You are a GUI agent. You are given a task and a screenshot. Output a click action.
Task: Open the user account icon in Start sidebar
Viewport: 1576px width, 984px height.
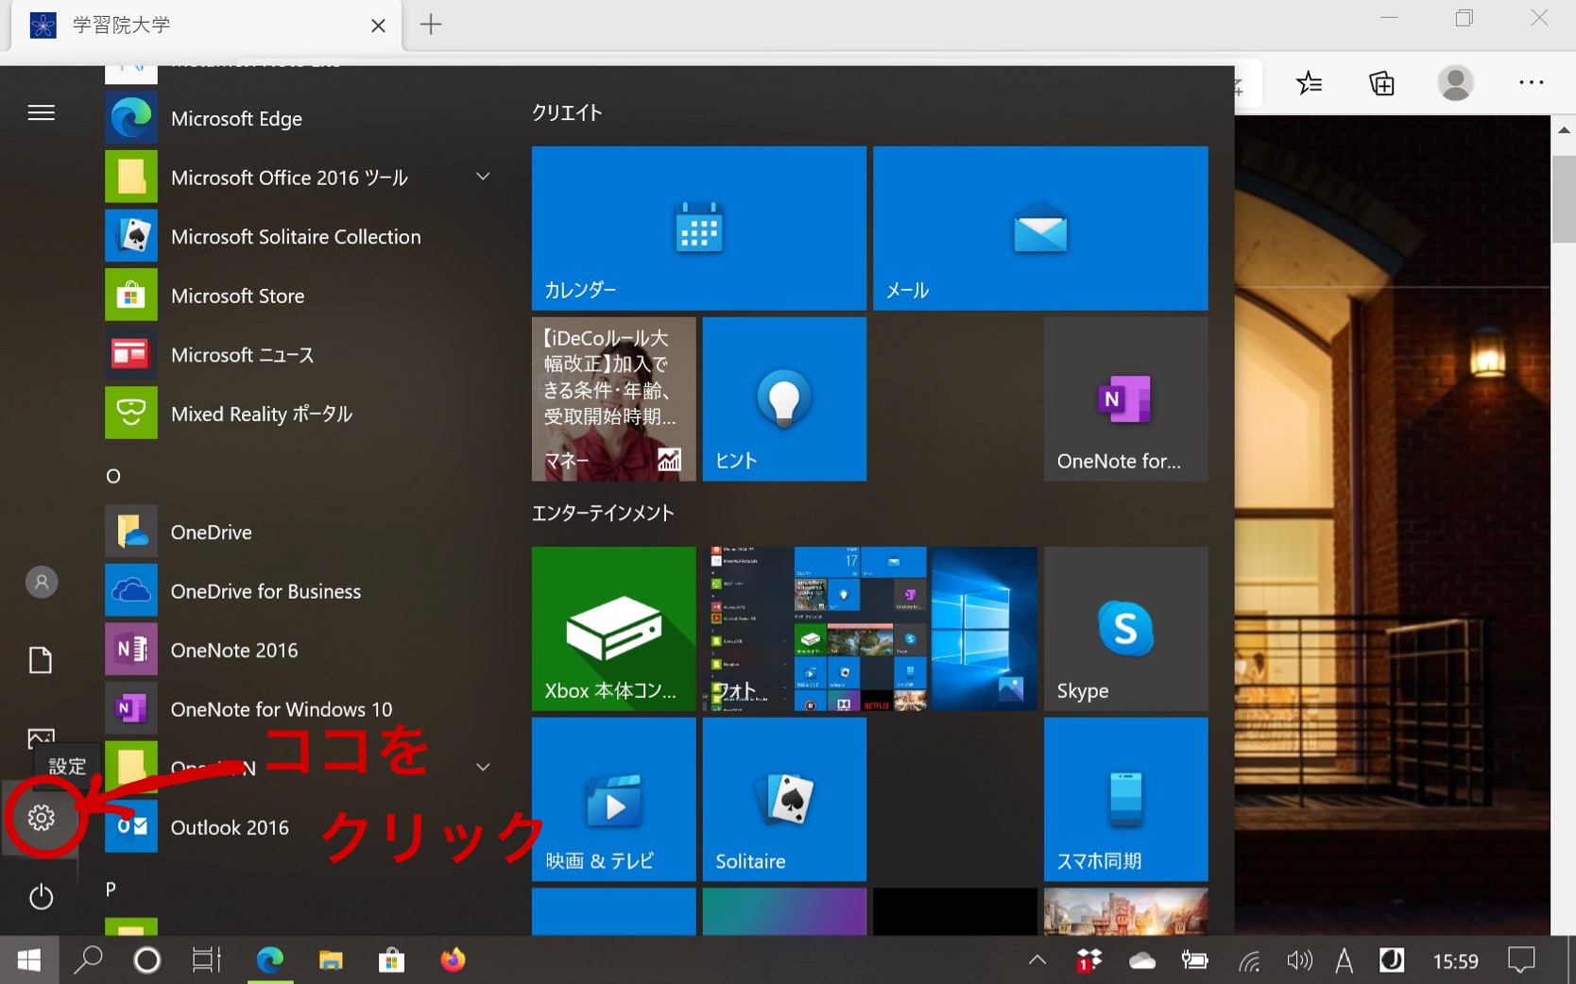[x=42, y=583]
